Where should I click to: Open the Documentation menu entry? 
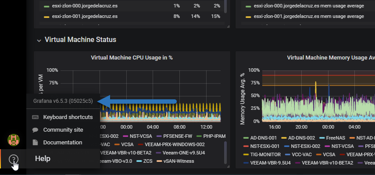tap(63, 143)
